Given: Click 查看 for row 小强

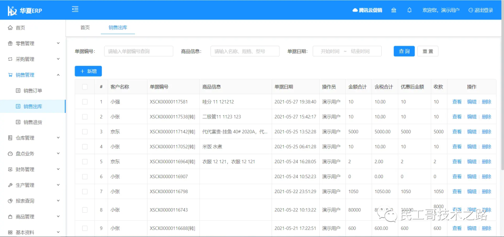Looking at the screenshot, I should 457,102.
